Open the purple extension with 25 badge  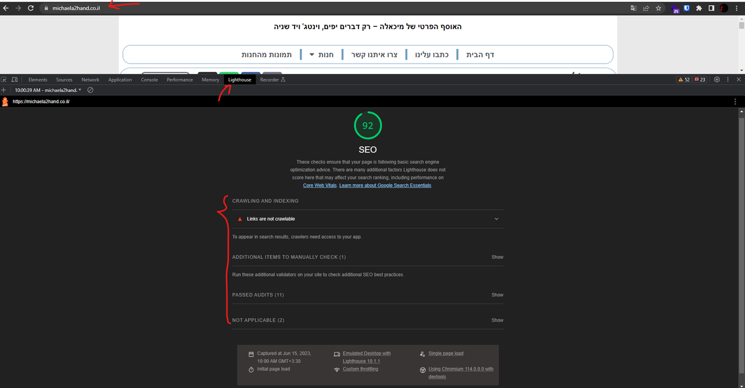(x=675, y=9)
